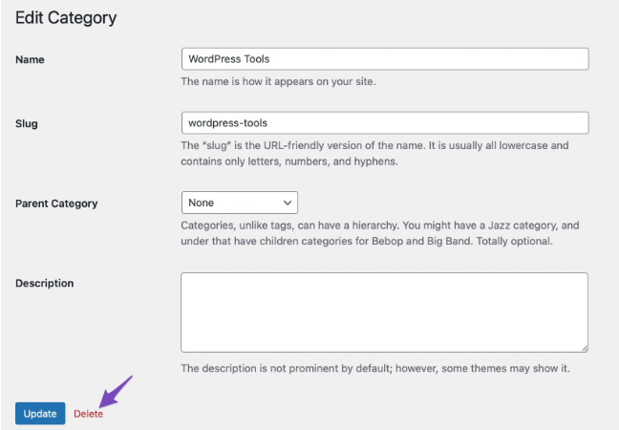
Task: Click the Parent Category dropdown chevron arrow
Action: point(287,203)
